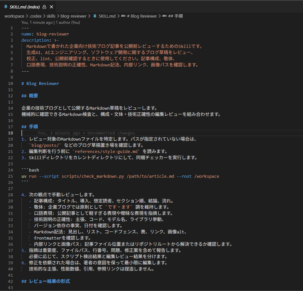Click the markdown icon before SKILL.md in breadcrumbs
The width and height of the screenshot is (303, 291).
(95, 16)
